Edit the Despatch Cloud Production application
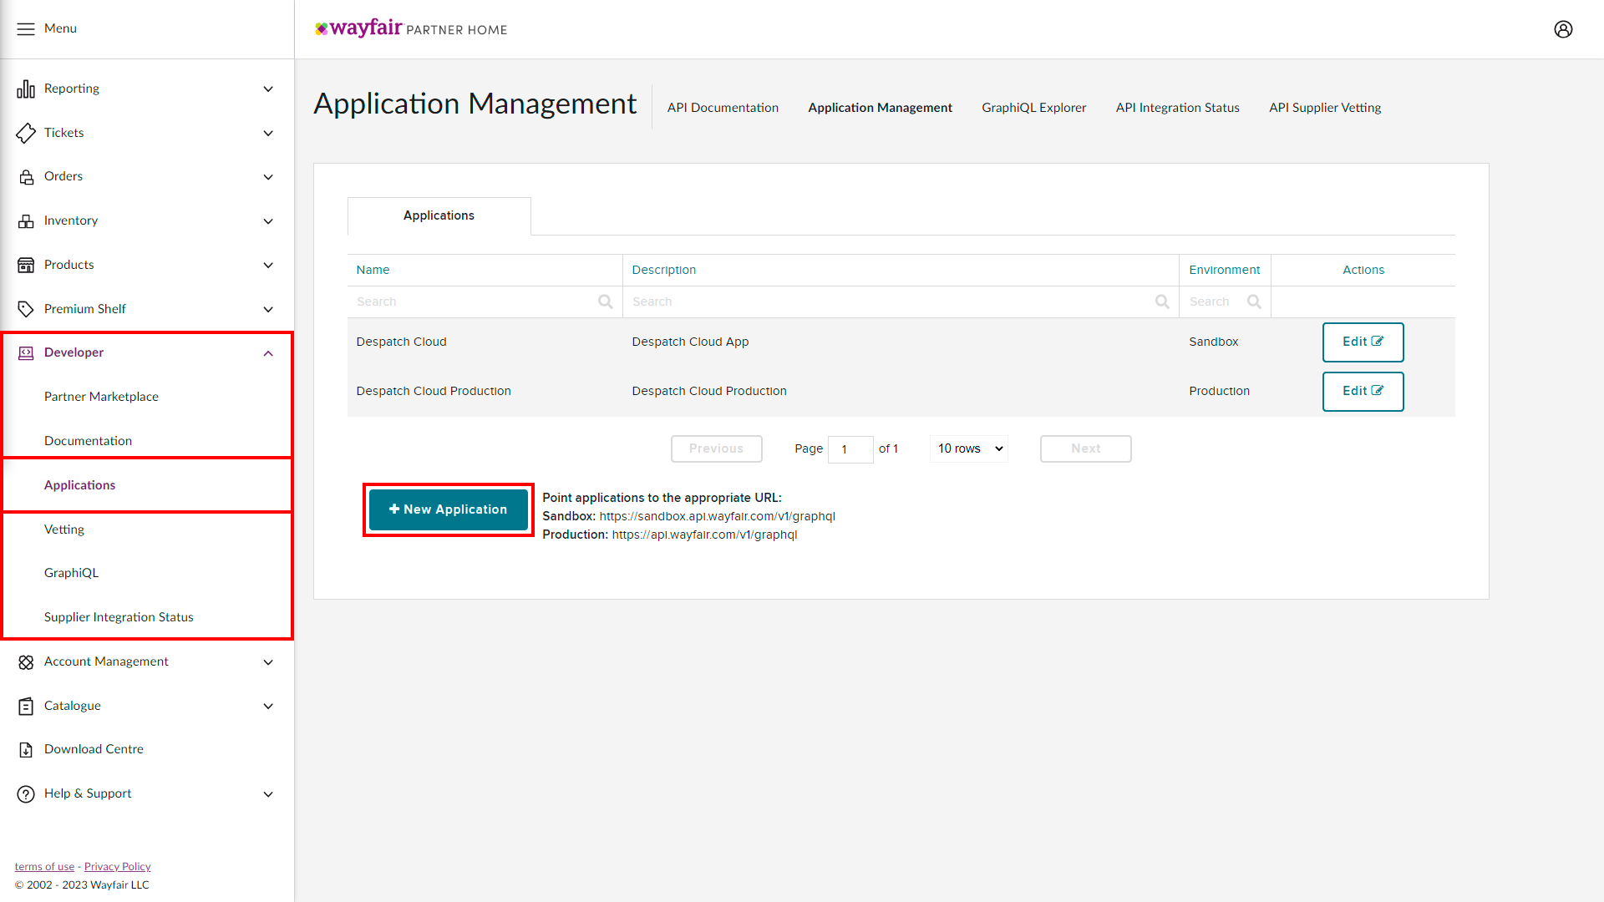1604x902 pixels. (x=1363, y=392)
